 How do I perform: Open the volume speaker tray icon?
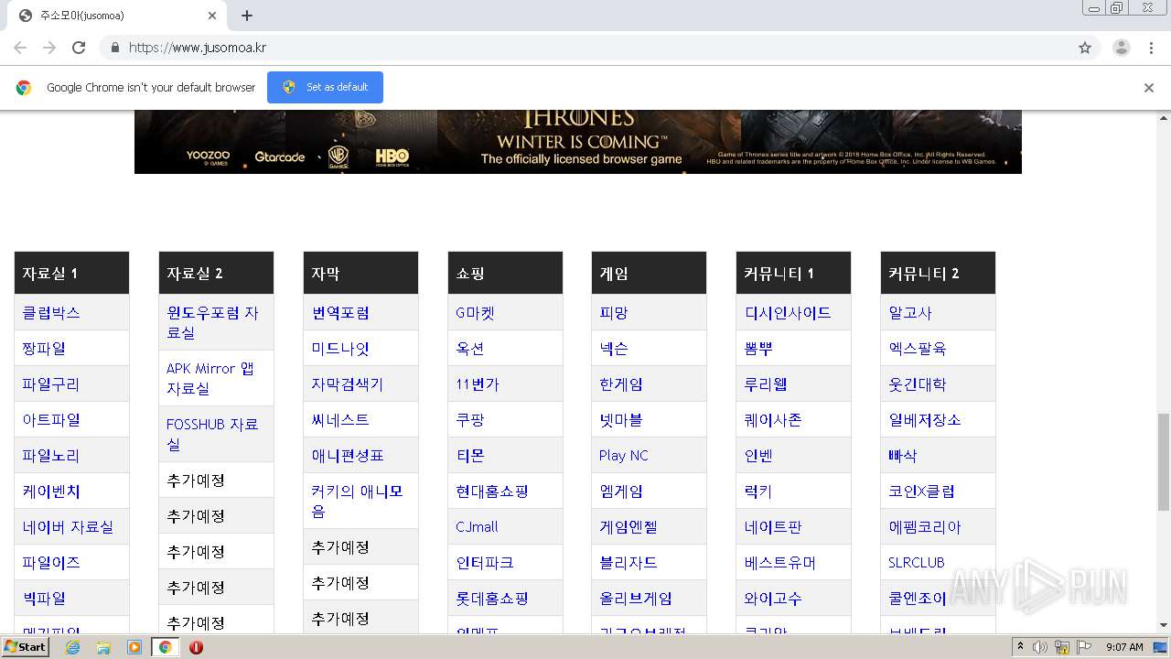[x=1040, y=647]
